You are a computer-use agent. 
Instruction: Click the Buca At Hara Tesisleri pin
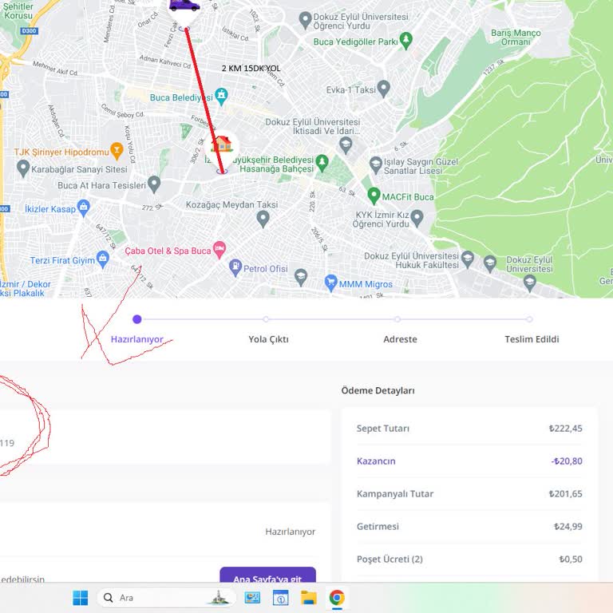(154, 184)
